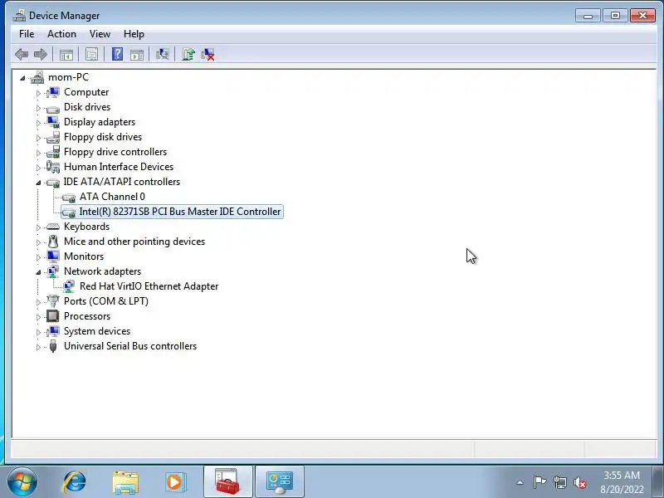Expand Display adapters node
The image size is (664, 498).
pos(38,123)
